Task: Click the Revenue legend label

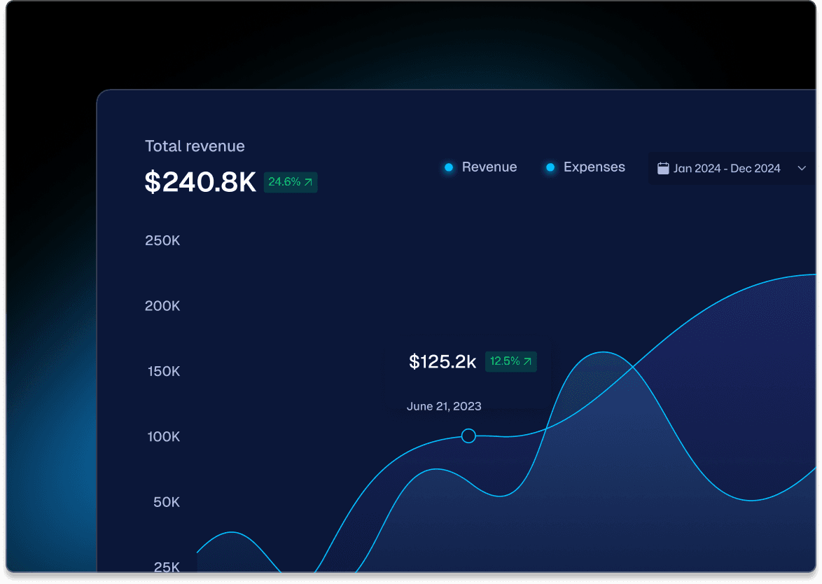Action: pyautogui.click(x=489, y=167)
